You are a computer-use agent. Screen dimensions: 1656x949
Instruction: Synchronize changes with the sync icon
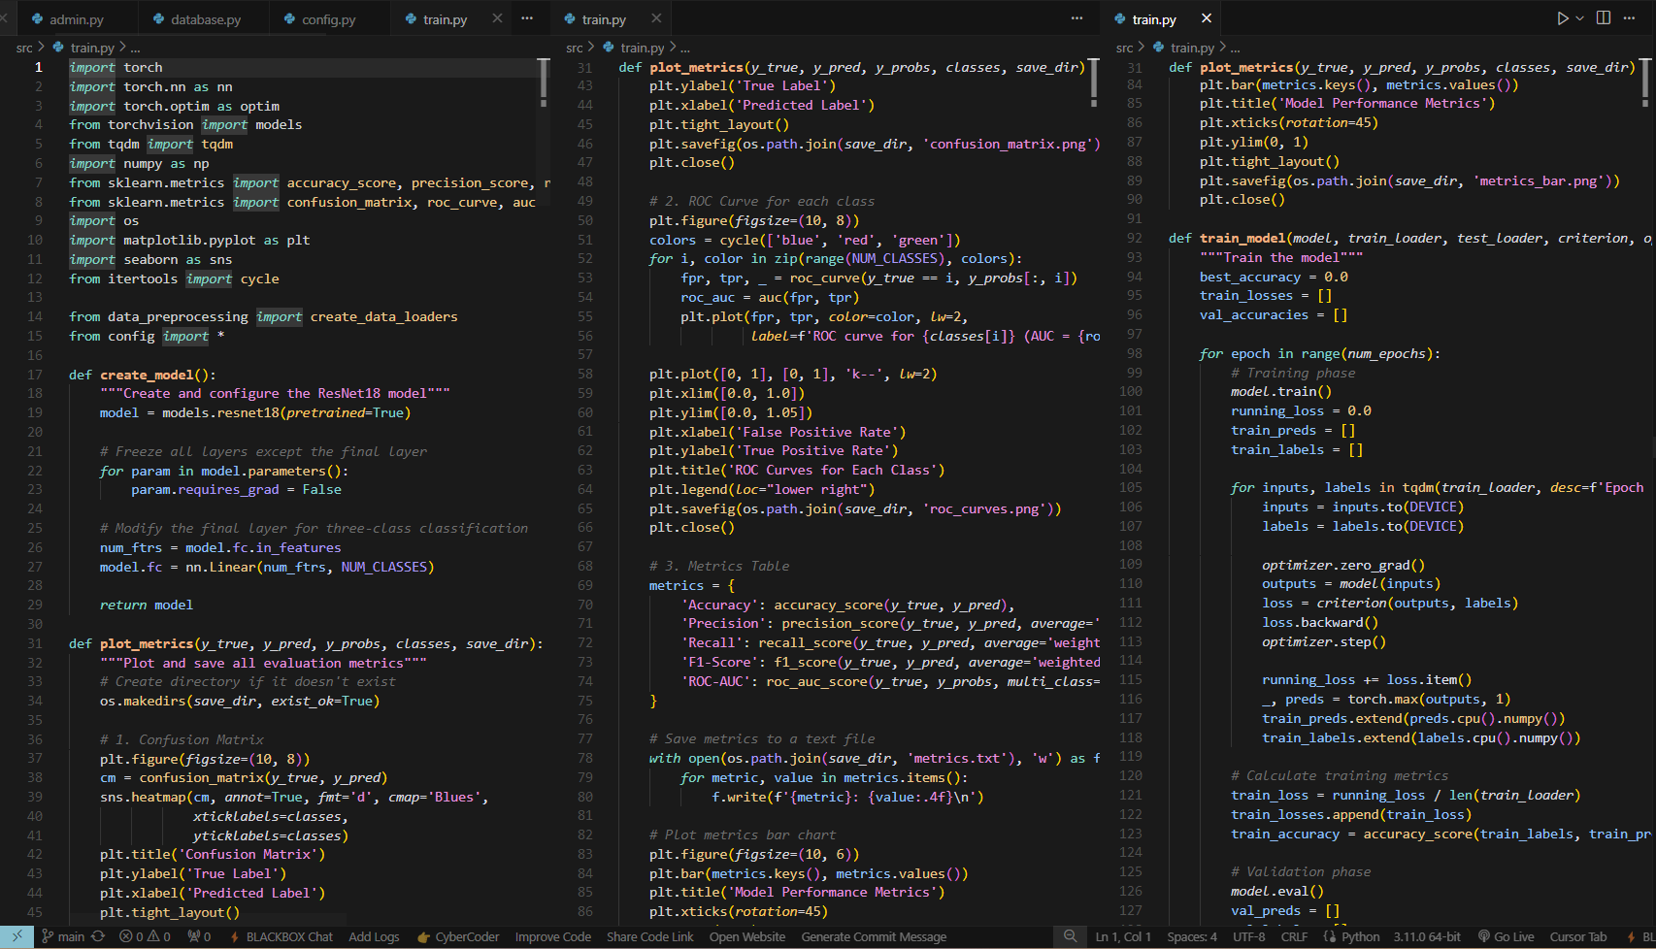click(98, 936)
